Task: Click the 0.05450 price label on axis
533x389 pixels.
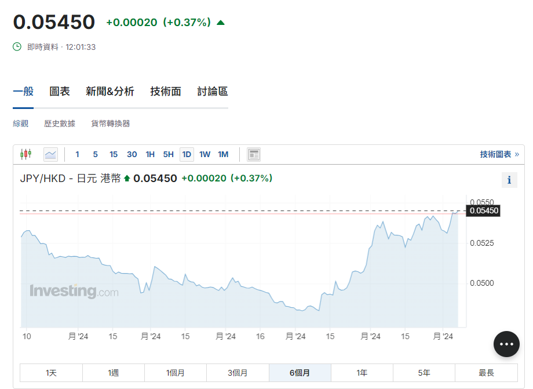Action: point(483,211)
